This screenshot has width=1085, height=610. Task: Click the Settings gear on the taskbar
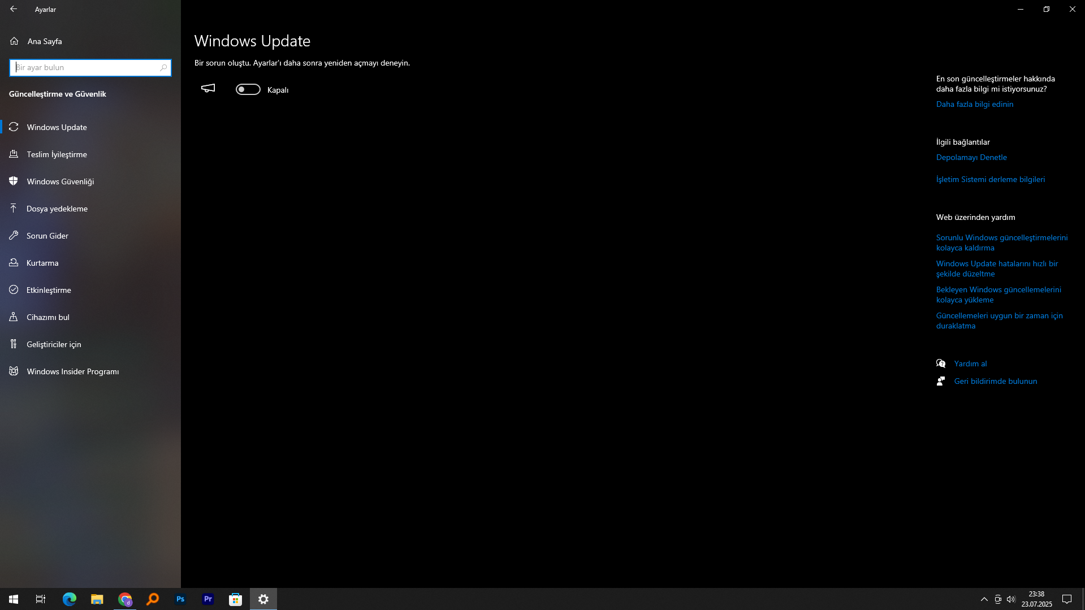pos(263,599)
